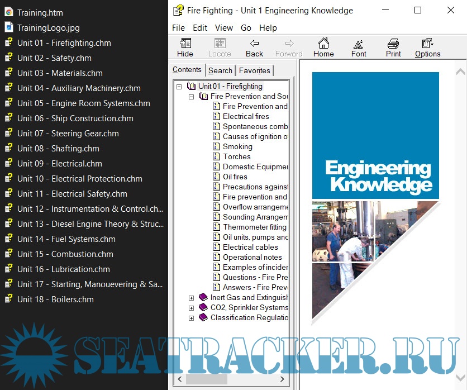This screenshot has width=467, height=390.
Task: Open the Favorites tab
Action: click(x=254, y=70)
